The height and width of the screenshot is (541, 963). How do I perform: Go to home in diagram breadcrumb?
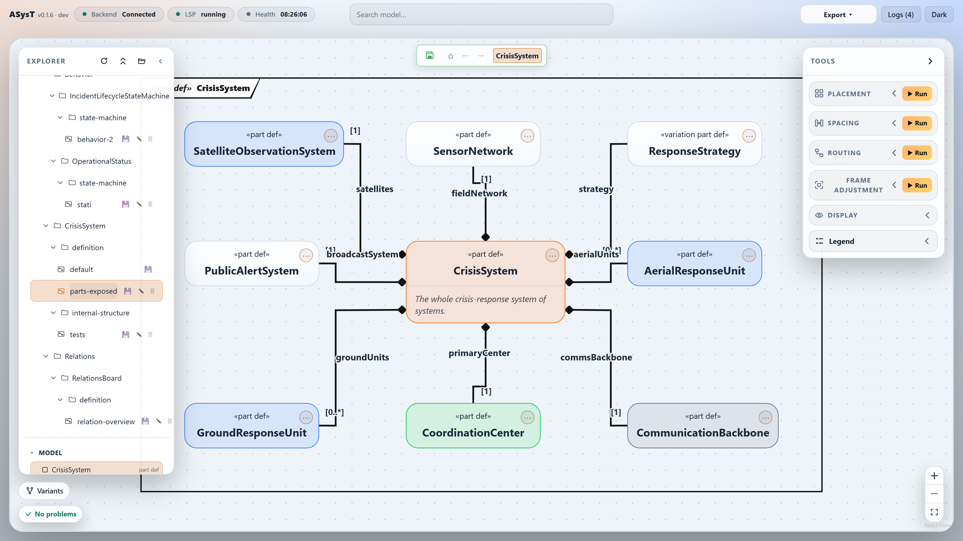[451, 56]
